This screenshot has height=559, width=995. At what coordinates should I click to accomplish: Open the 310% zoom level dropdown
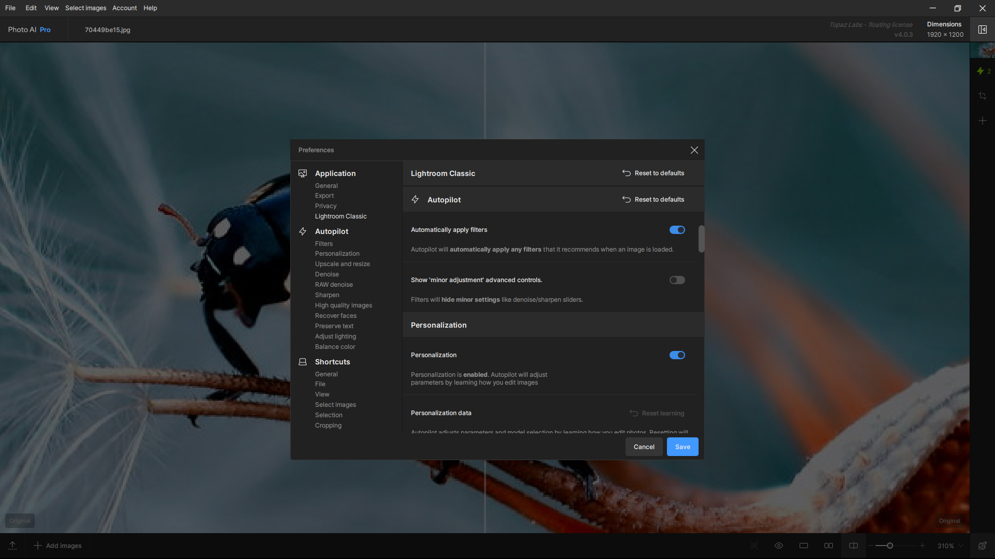tap(950, 546)
